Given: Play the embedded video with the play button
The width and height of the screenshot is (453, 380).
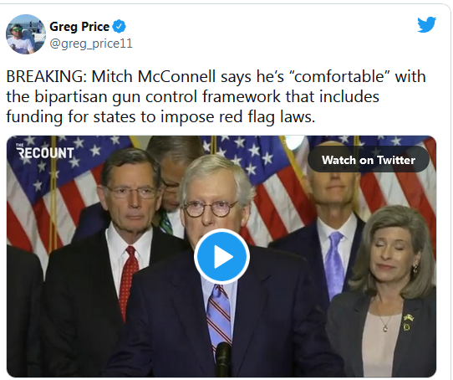Looking at the screenshot, I should [x=221, y=256].
